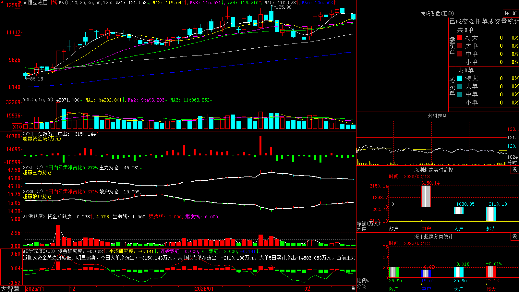Click the lock icon at chart bottom-right

click(x=353, y=288)
